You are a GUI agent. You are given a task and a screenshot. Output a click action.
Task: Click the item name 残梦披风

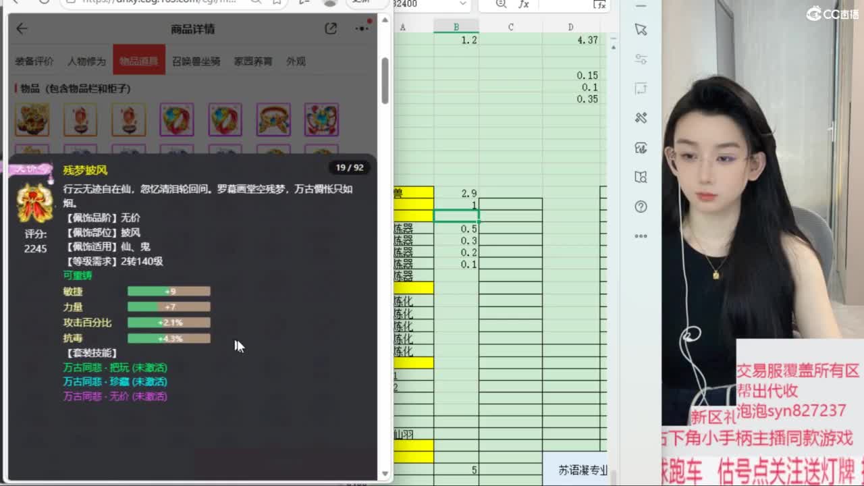[x=85, y=170]
